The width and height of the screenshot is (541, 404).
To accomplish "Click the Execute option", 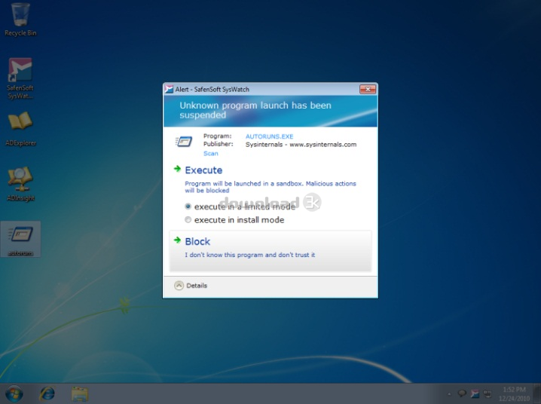I will point(203,170).
